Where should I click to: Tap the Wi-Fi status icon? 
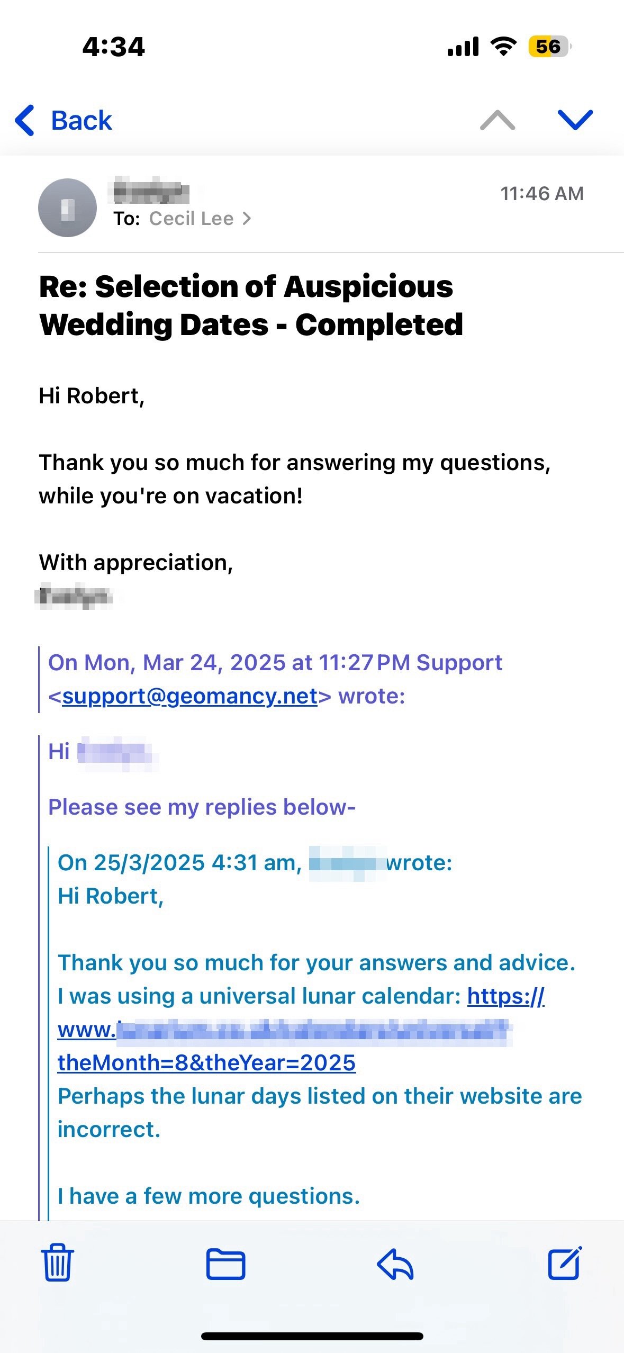point(503,47)
